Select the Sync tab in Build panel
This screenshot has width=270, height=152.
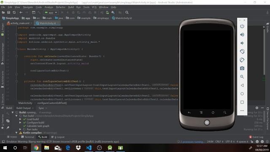click(x=41, y=108)
